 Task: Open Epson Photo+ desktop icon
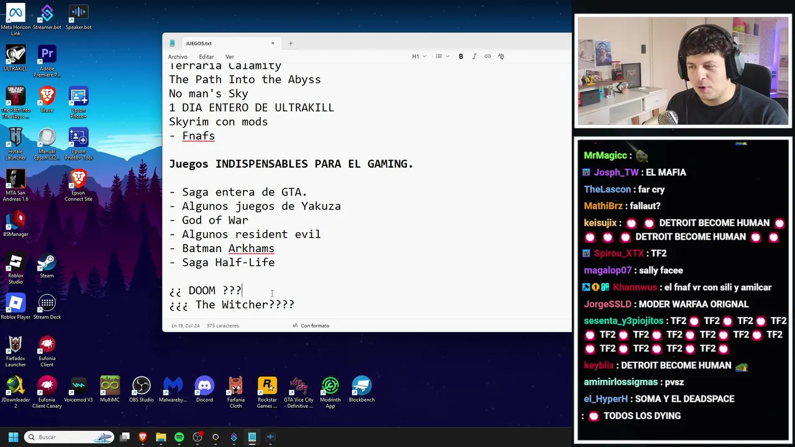78,102
